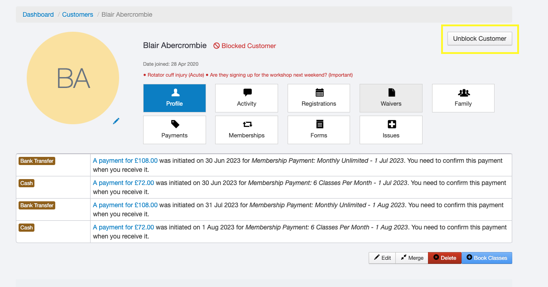Click the Merge button

point(412,258)
